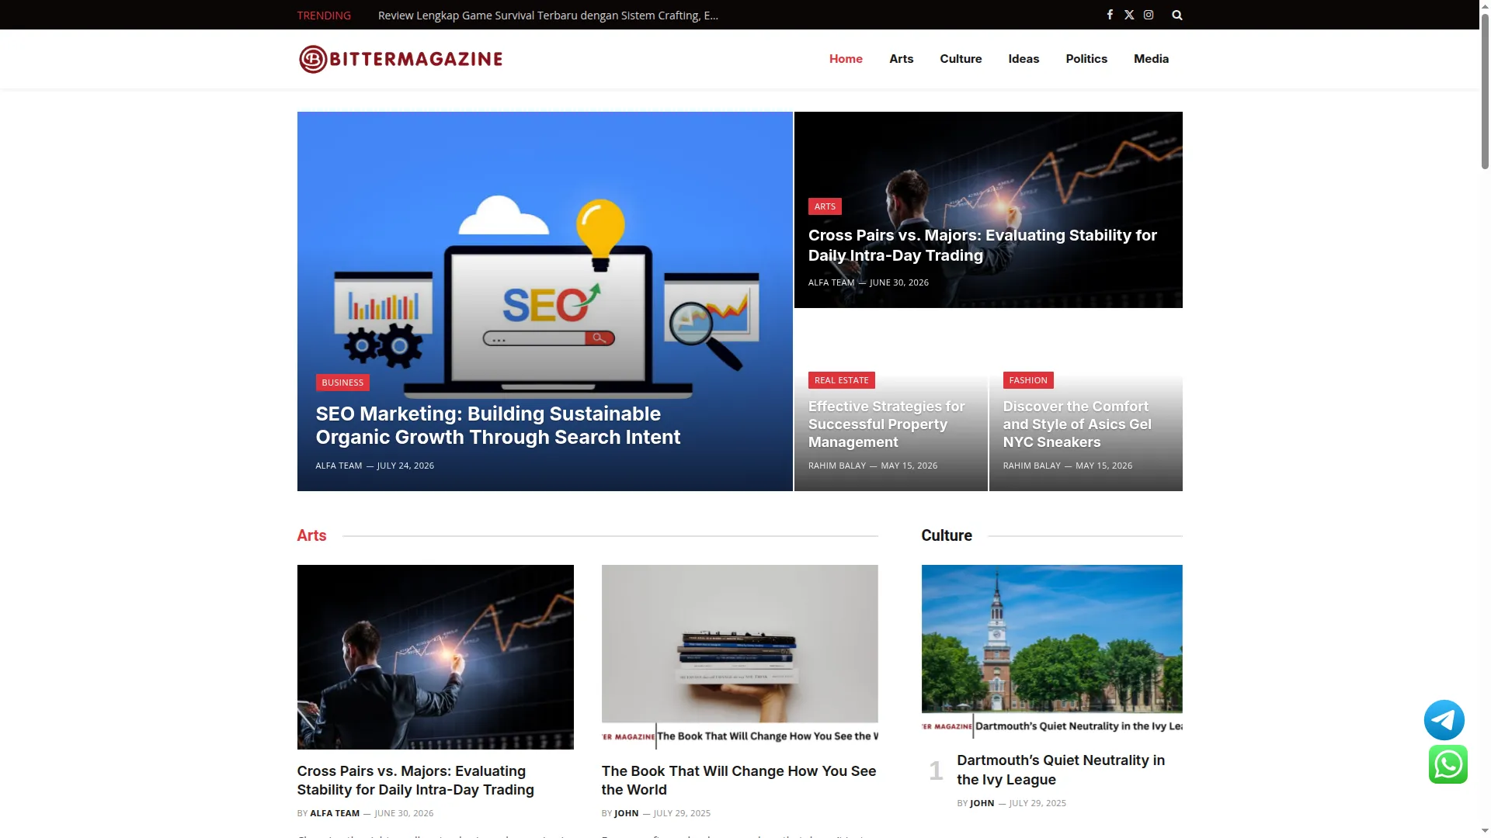Open SEO Marketing featured article title
1491x838 pixels.
[x=498, y=425]
